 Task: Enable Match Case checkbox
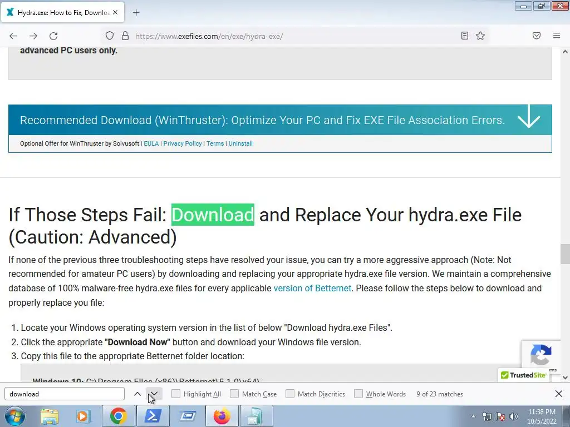234,394
